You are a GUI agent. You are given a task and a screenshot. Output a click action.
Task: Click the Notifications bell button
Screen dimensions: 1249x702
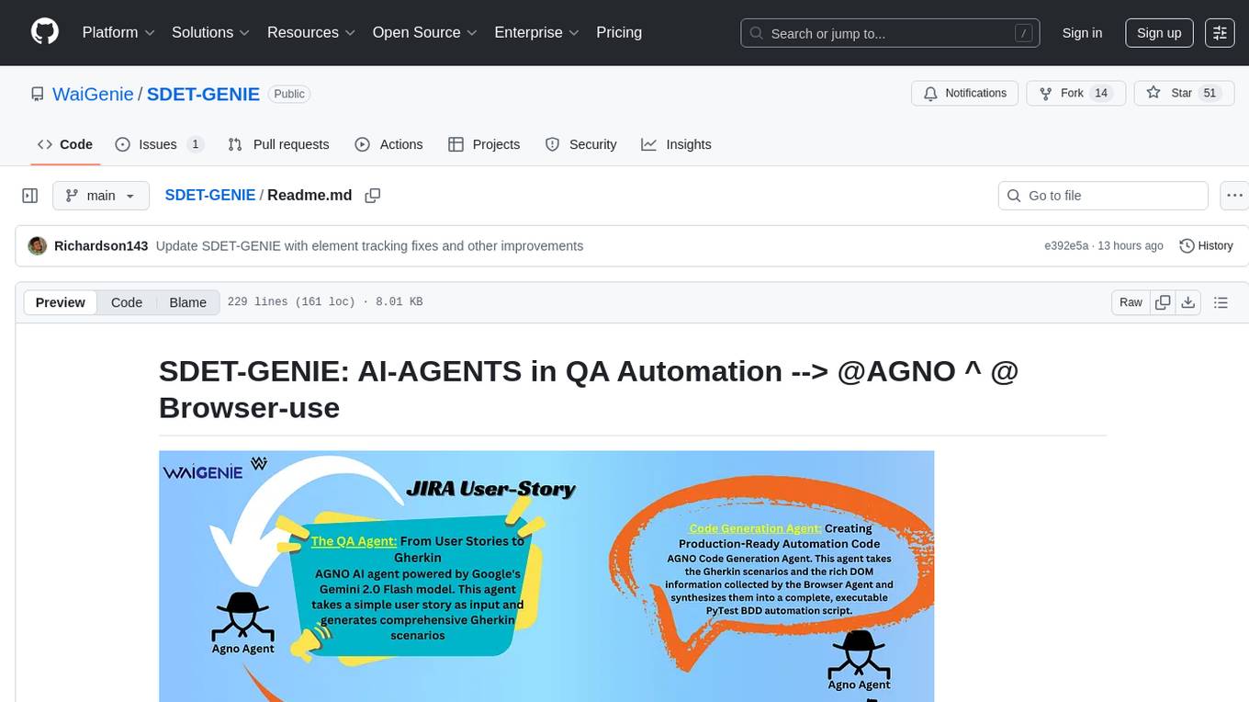tap(964, 93)
